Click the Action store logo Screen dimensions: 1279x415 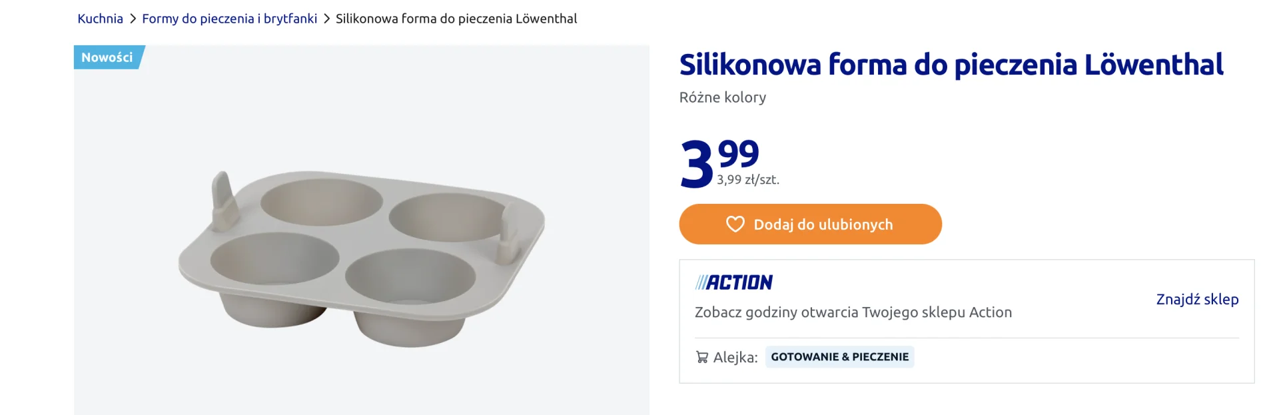click(733, 282)
